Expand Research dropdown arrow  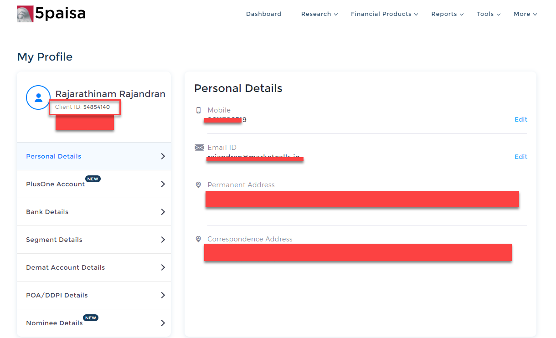point(336,15)
